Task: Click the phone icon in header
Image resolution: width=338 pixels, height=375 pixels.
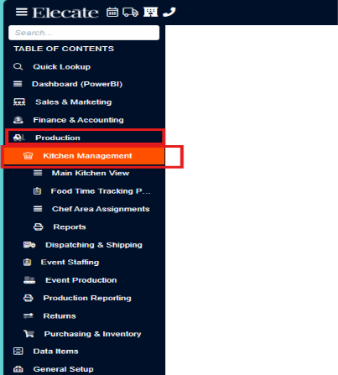Action: click(169, 12)
